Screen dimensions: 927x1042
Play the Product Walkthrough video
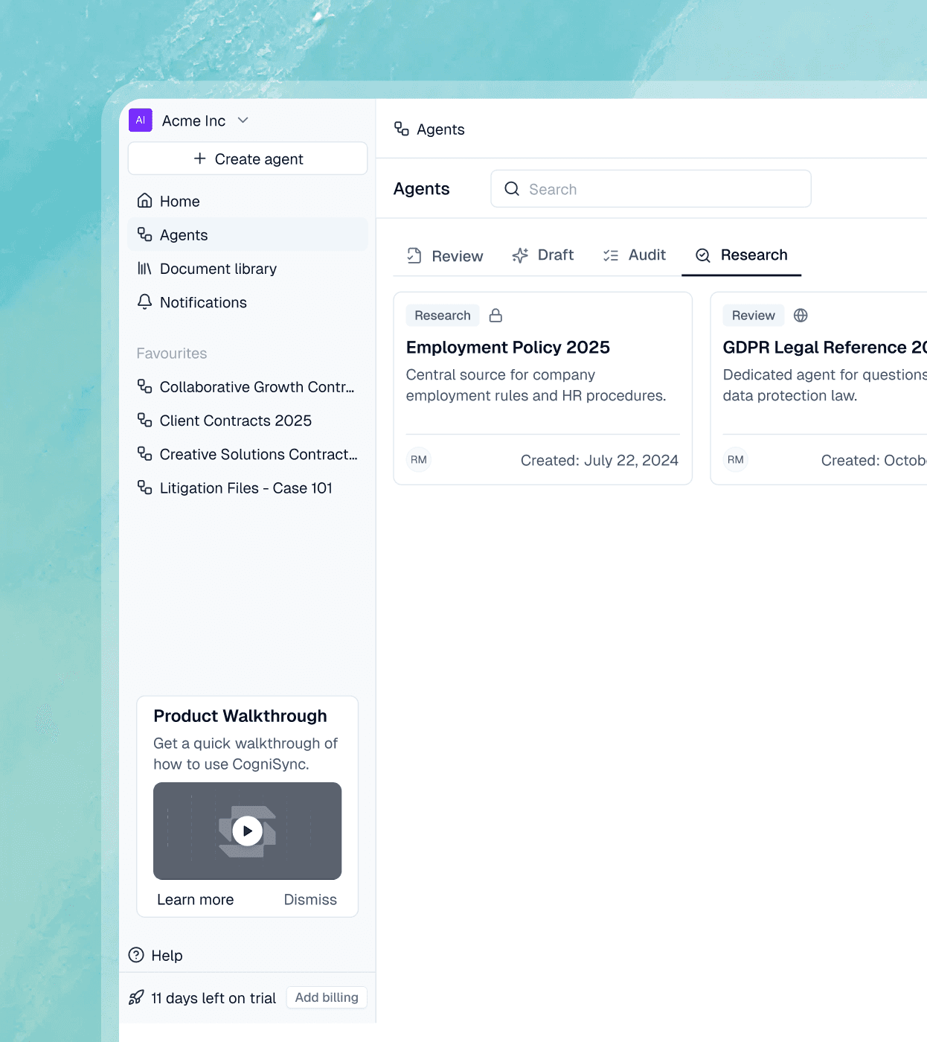click(x=247, y=831)
